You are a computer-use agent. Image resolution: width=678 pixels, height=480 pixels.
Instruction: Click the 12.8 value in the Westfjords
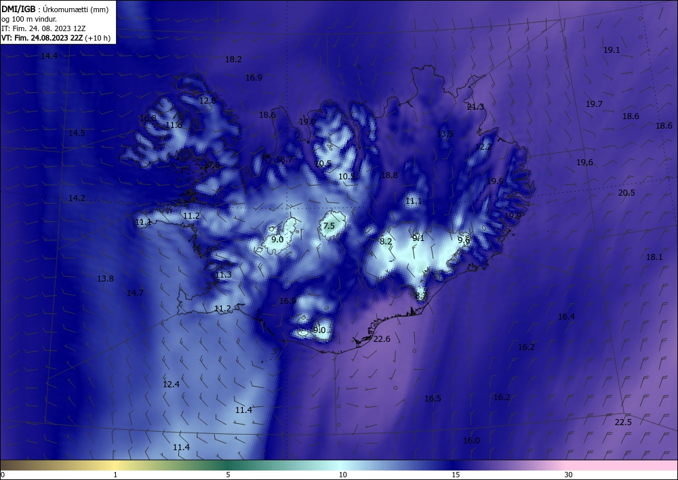207,101
